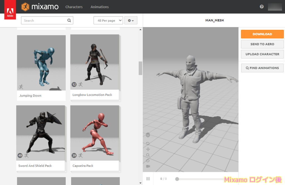This screenshot has height=185, width=285.
Task: Click the video camera icon in viewport
Action: (x=148, y=166)
